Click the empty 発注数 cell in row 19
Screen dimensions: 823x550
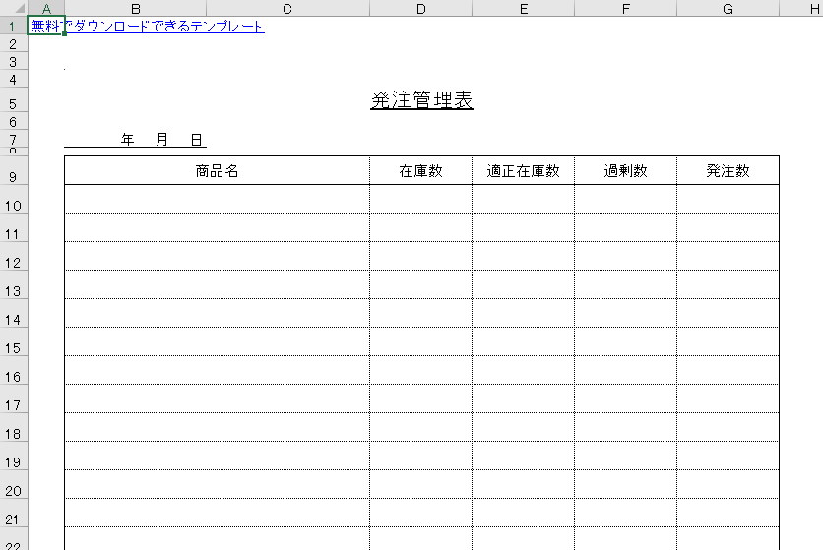(728, 456)
